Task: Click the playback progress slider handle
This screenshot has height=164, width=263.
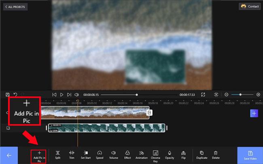Action: (137, 95)
